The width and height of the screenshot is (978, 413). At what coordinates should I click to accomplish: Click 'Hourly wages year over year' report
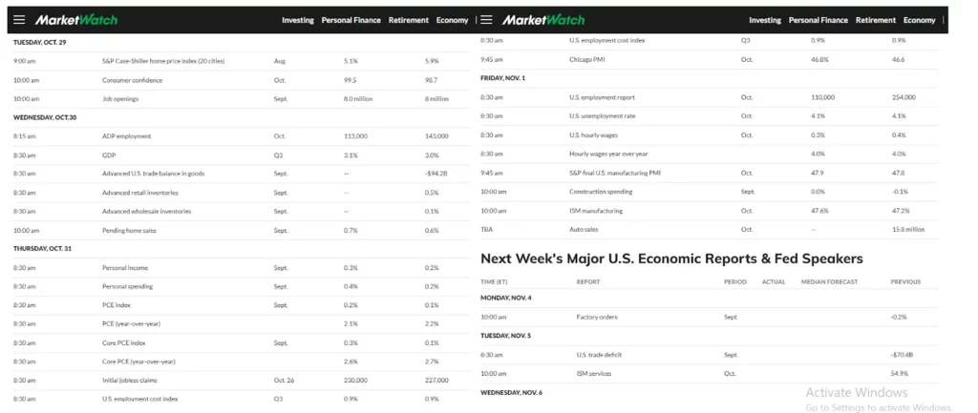(x=608, y=154)
